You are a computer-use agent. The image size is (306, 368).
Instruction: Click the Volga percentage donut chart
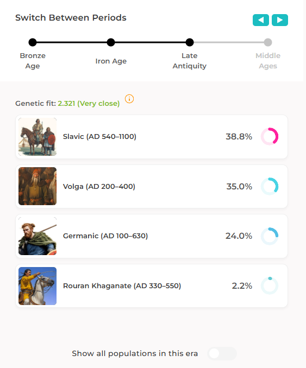[x=270, y=186]
